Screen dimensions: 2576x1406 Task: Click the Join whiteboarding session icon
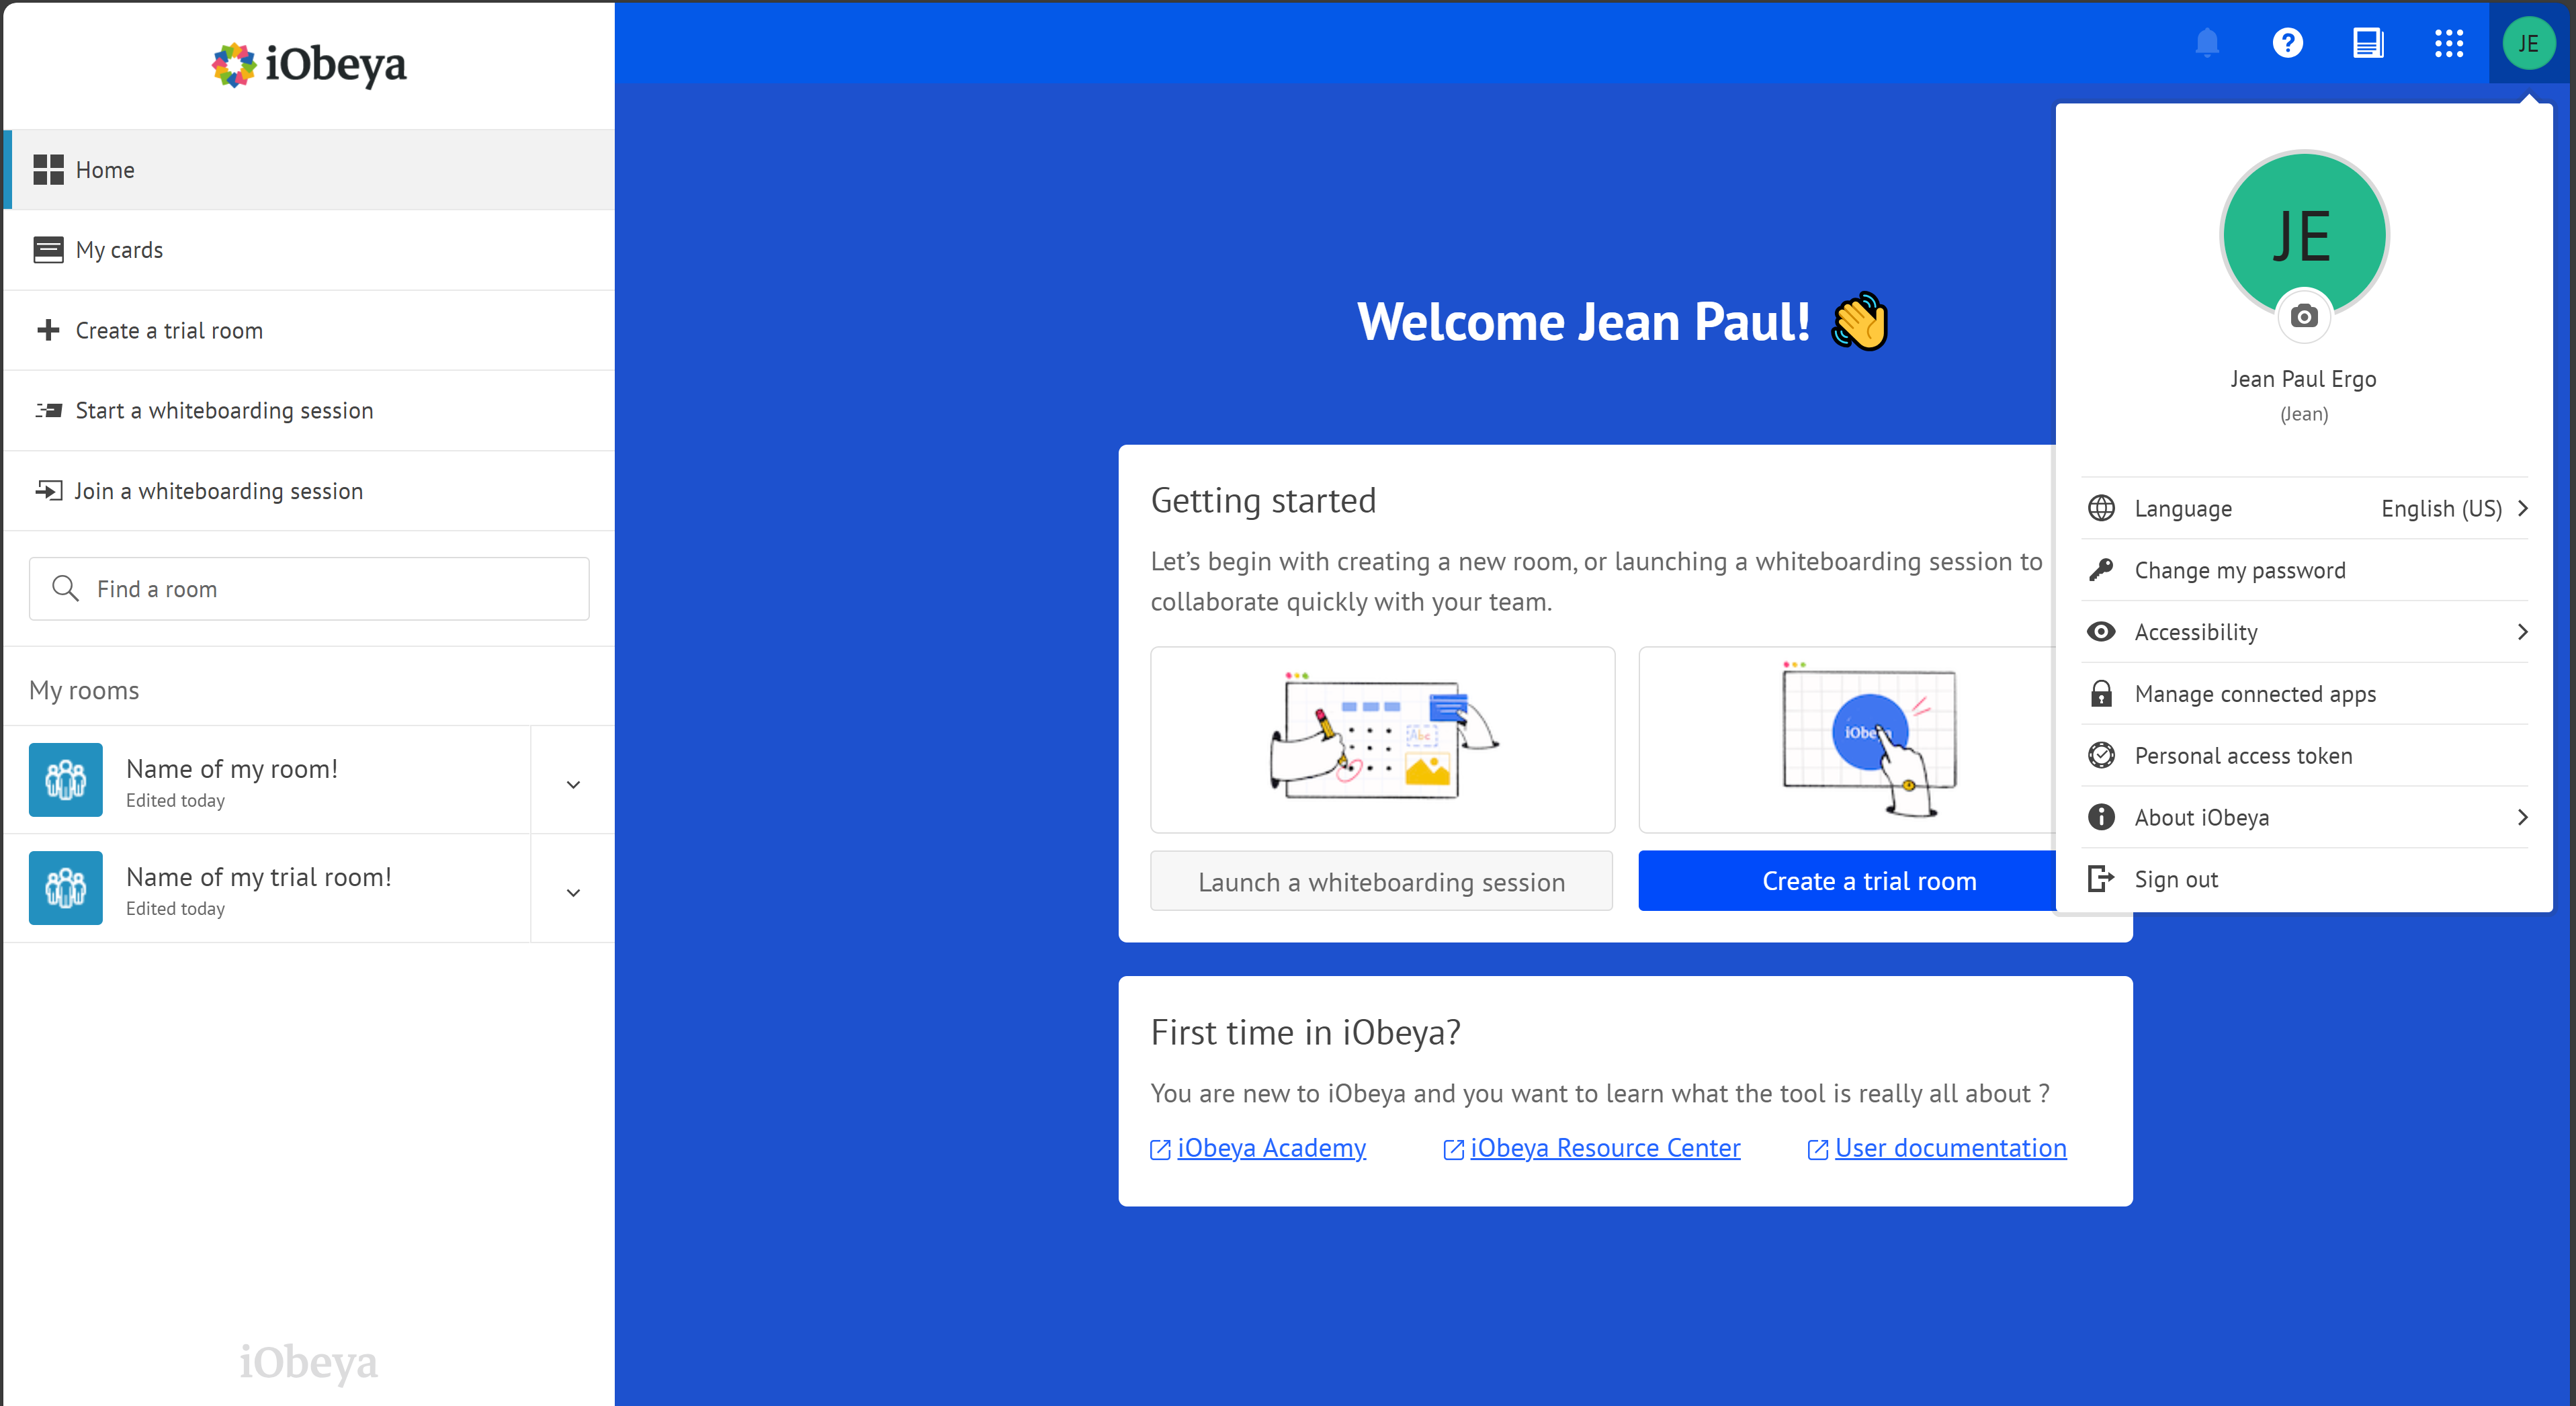coord(48,490)
